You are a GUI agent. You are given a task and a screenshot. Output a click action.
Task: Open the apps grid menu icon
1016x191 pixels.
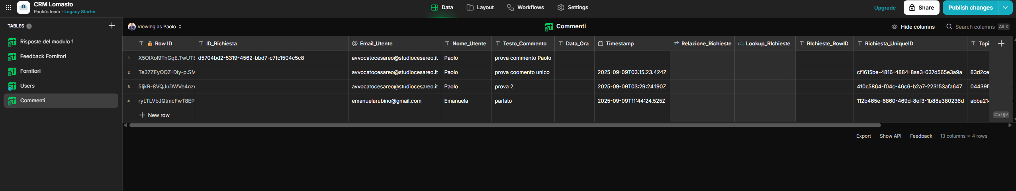[8, 8]
